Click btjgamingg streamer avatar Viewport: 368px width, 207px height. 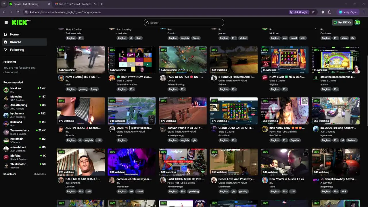(x=316, y=180)
